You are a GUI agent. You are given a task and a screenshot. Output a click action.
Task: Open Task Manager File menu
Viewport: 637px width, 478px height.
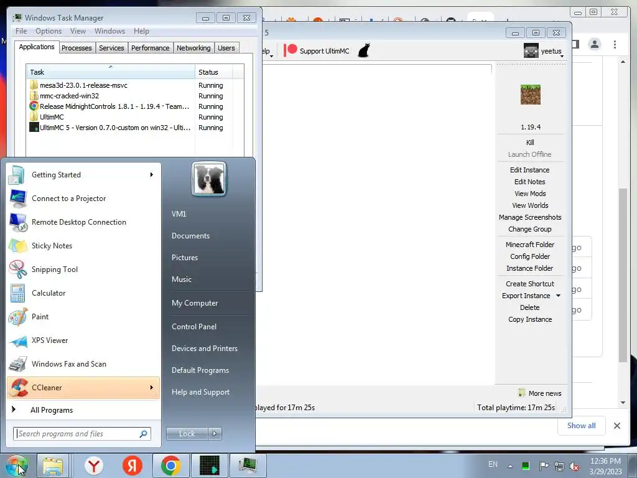[21, 31]
